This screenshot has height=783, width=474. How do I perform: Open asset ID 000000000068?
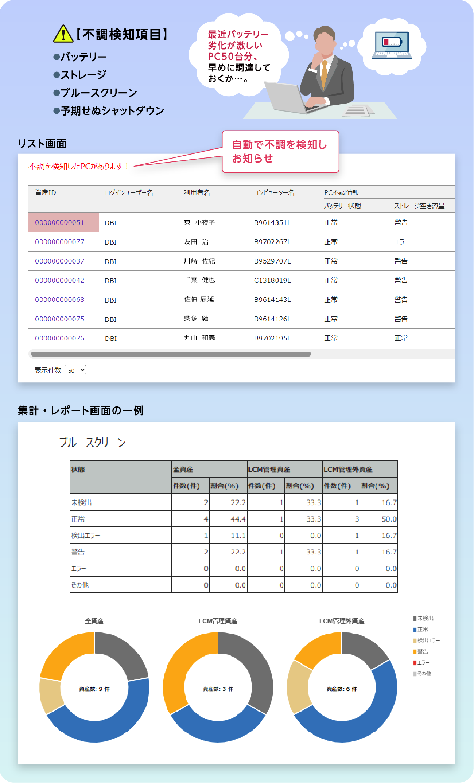coord(59,300)
